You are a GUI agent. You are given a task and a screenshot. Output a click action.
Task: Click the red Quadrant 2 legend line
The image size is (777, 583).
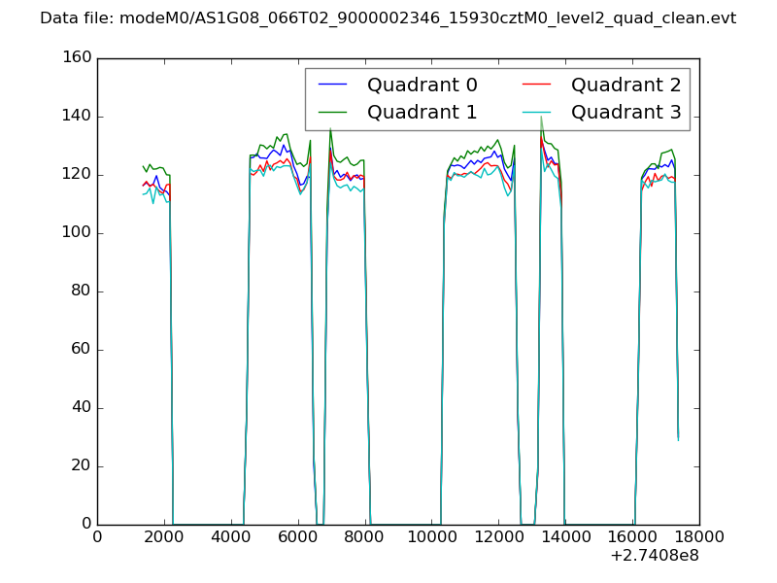pyautogui.click(x=537, y=85)
